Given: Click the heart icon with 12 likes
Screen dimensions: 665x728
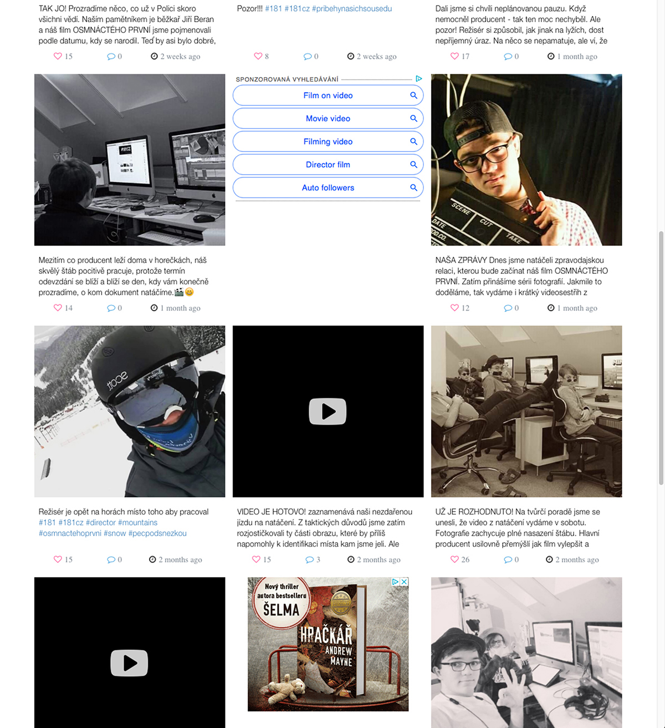Looking at the screenshot, I should [454, 308].
